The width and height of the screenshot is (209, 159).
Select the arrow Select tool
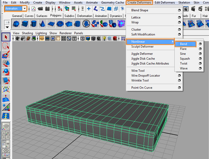coord(6,37)
